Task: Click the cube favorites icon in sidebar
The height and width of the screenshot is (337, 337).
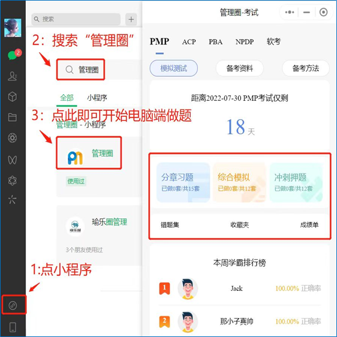Action: (13, 97)
